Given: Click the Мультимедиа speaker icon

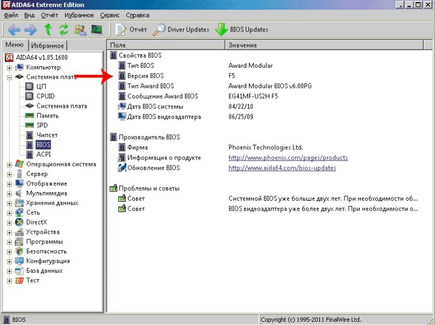Looking at the screenshot, I should (19, 193).
